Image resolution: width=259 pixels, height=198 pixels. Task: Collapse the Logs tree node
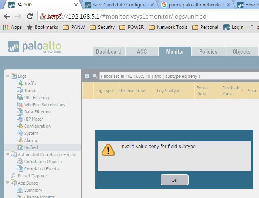click(8, 76)
